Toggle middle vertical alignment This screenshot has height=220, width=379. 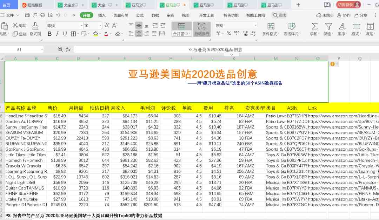pos(139,25)
